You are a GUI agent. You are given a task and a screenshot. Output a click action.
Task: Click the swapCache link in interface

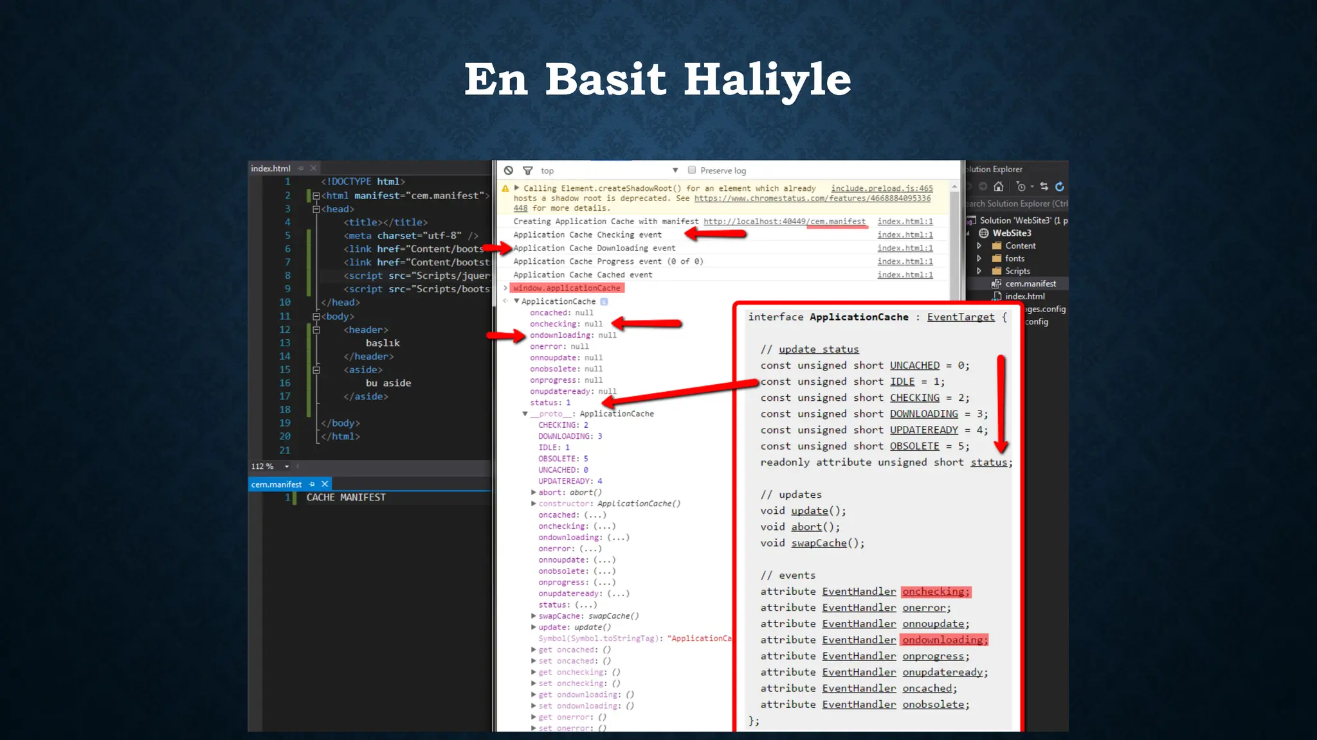click(819, 543)
